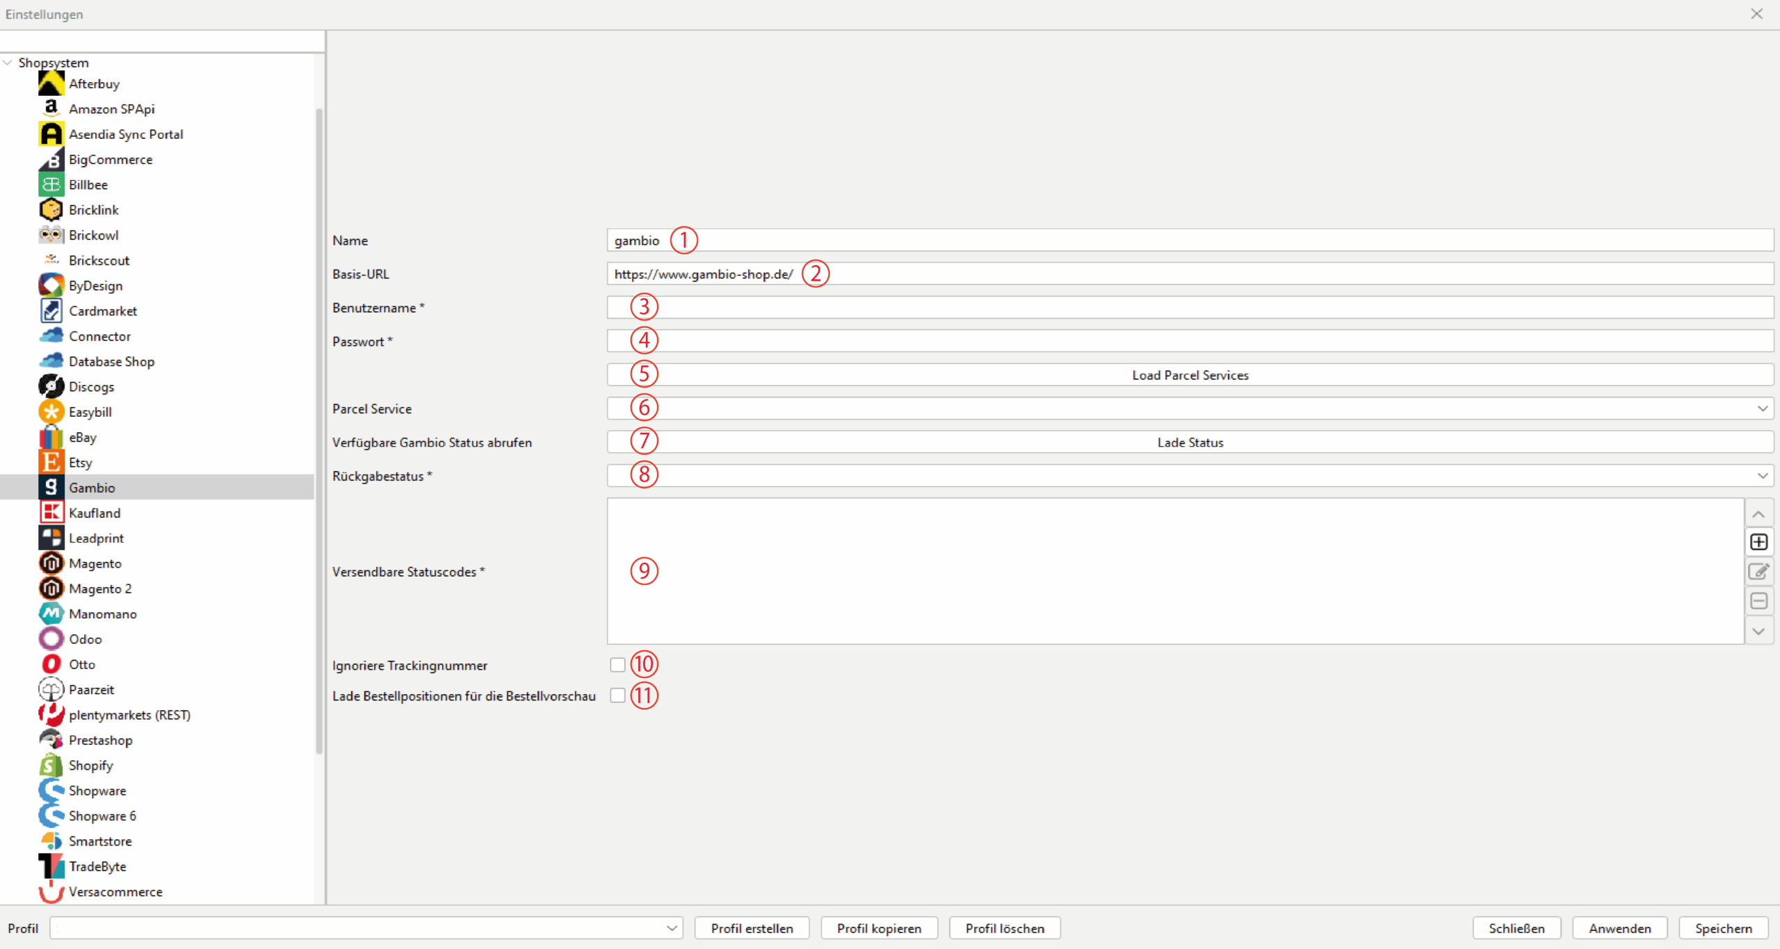The image size is (1780, 949).
Task: Click the Shopify bag icon in sidebar
Action: pos(51,765)
